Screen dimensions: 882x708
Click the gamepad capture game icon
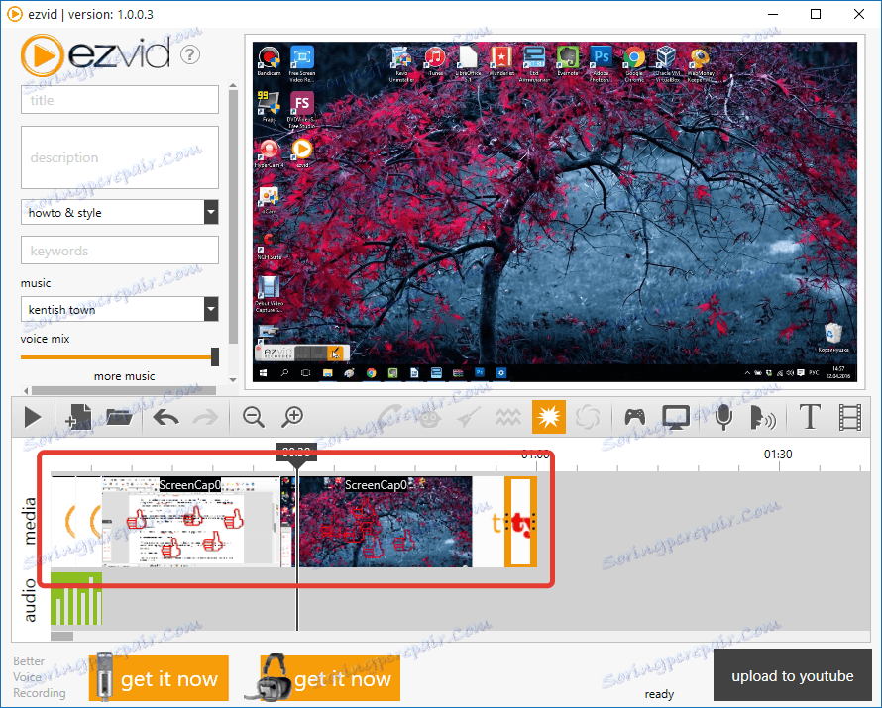pos(635,417)
